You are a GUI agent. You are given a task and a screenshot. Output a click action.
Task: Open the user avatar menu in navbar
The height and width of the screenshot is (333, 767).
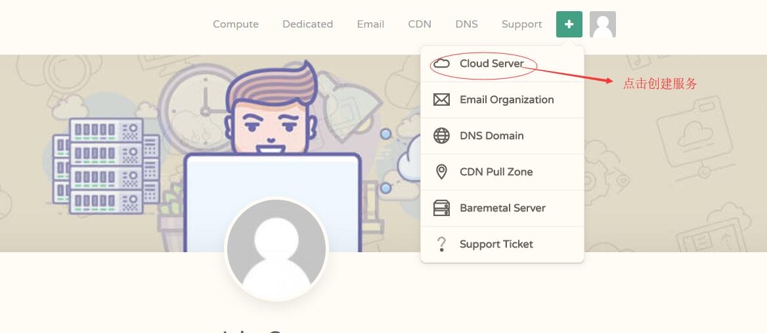point(603,24)
